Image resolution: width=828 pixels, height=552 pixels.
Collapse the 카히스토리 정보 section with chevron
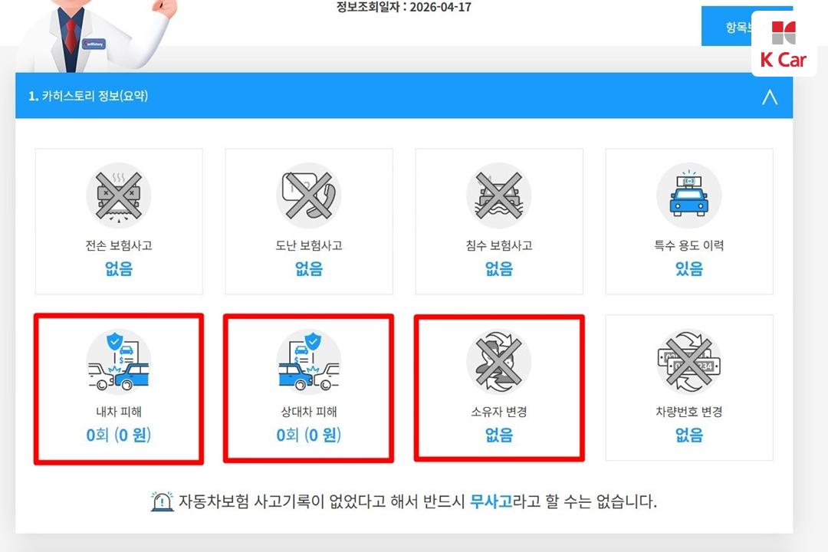tap(770, 97)
